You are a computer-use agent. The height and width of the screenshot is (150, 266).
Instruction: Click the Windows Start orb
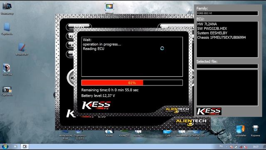pos(5,146)
